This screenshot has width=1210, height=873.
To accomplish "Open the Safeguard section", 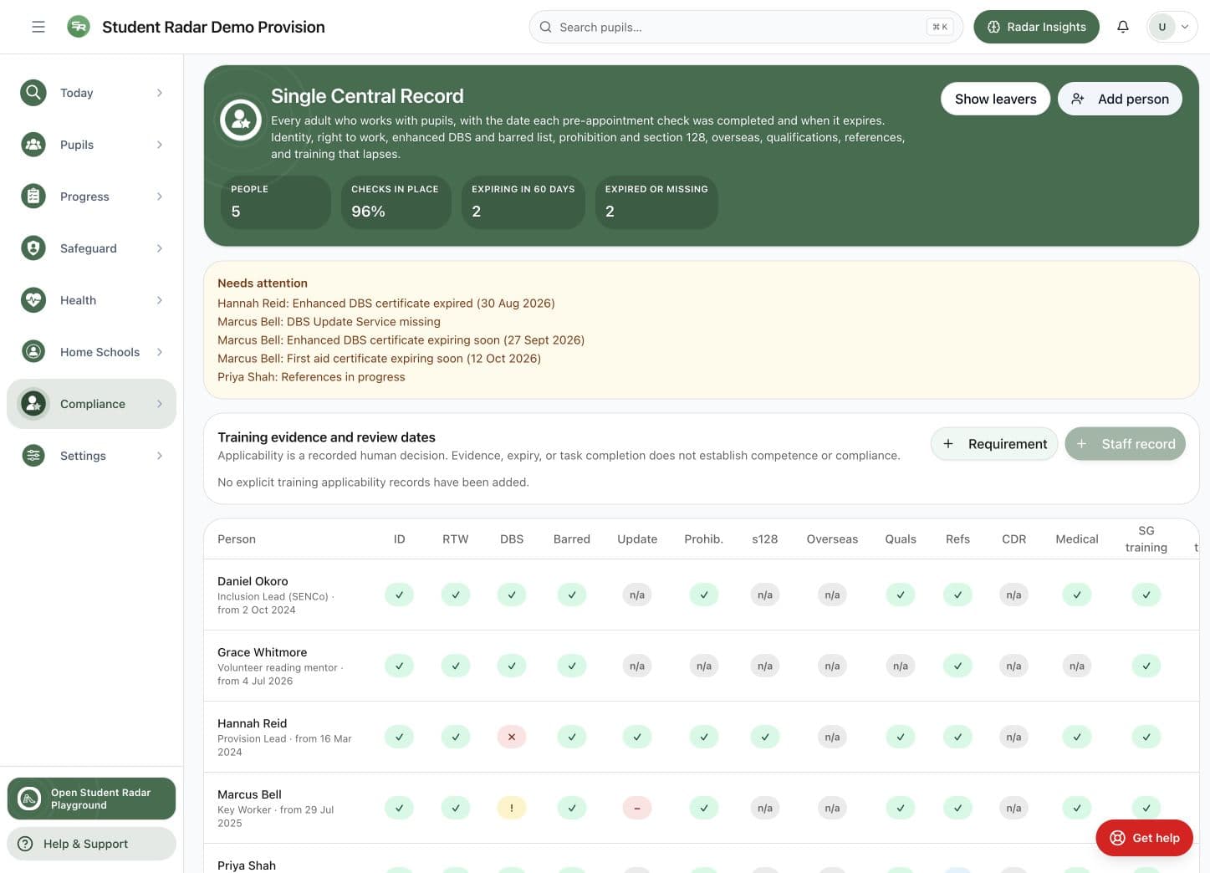I will (92, 248).
